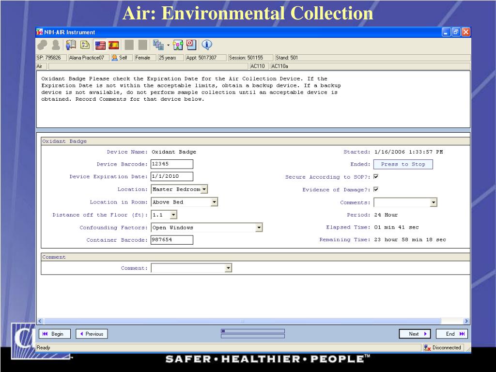496x372 pixels.
Task: Click the 25 years info cell
Action: pos(171,58)
